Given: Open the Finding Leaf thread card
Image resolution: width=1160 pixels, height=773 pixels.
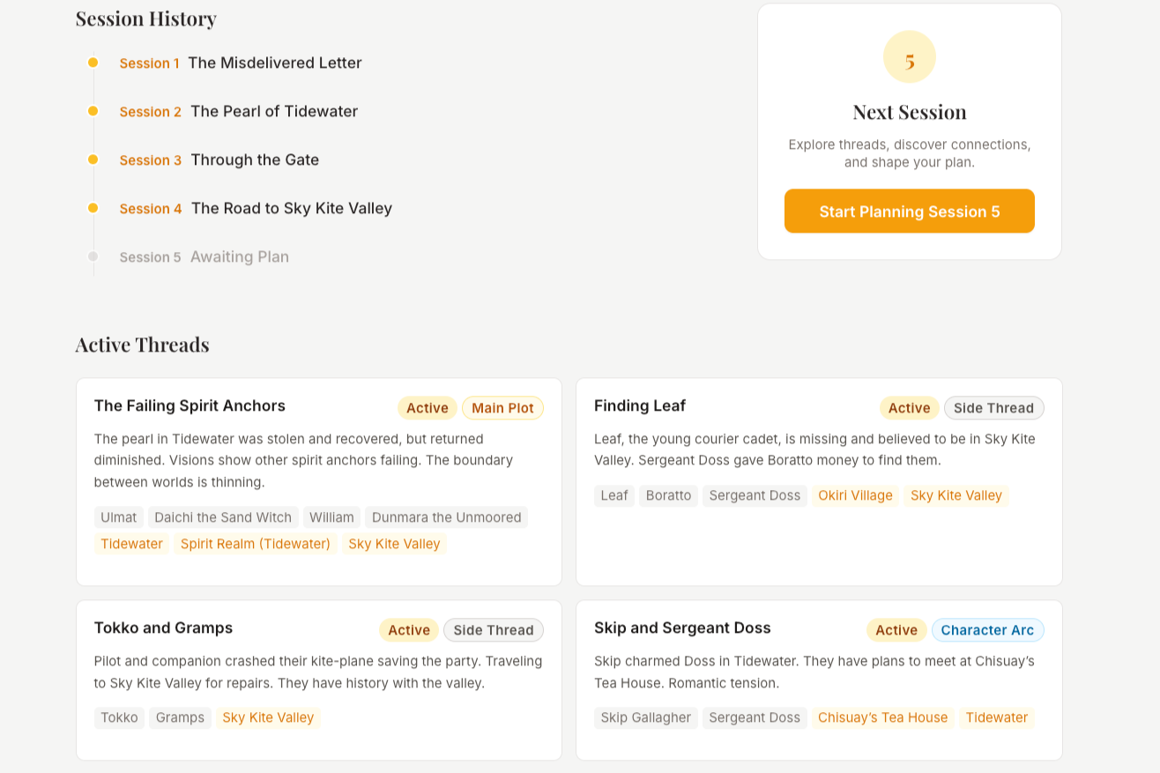Looking at the screenshot, I should pos(639,405).
